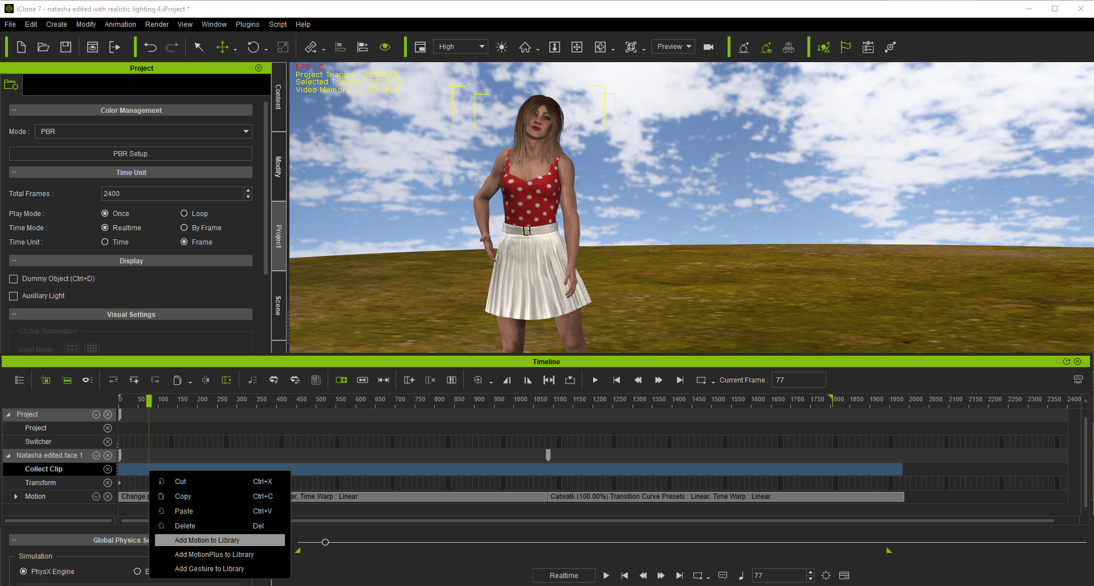
Task: Open render preview window icon
Action: pos(92,47)
